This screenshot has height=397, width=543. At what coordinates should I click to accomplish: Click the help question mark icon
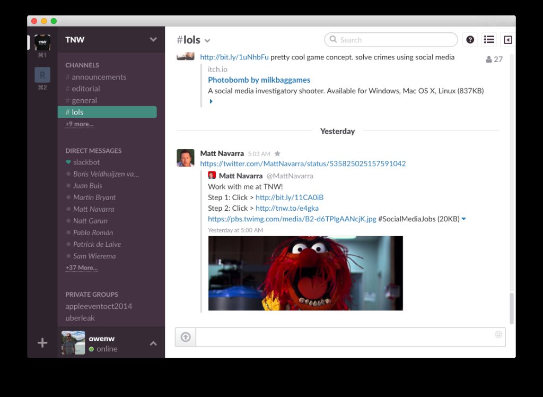point(470,40)
